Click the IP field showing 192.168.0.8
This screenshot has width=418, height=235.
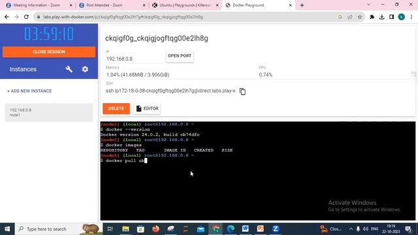(134, 59)
